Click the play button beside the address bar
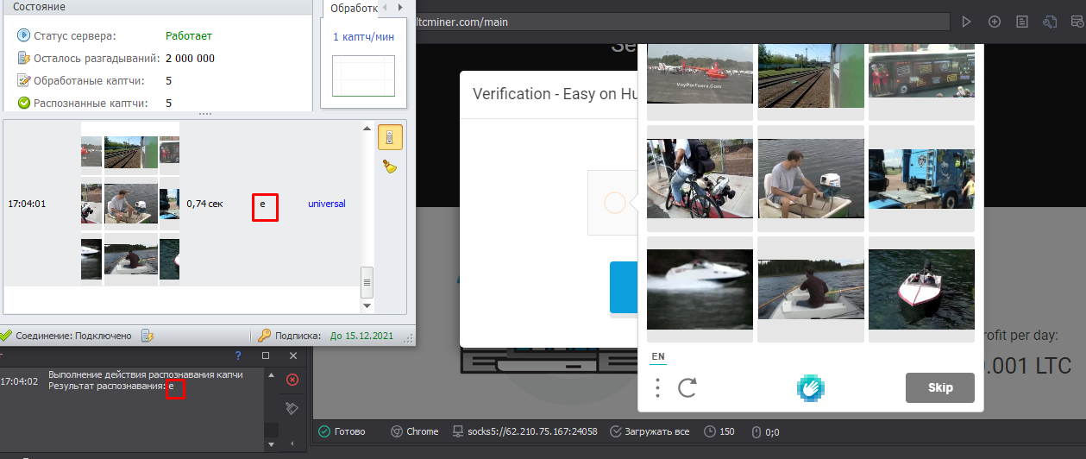Viewport: 1086px width, 459px height. (967, 22)
